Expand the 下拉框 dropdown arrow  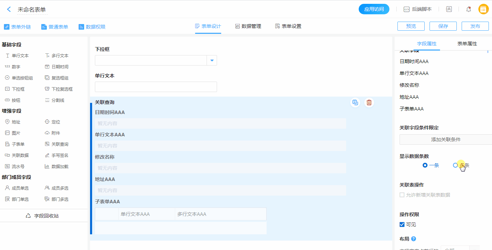coord(212,60)
